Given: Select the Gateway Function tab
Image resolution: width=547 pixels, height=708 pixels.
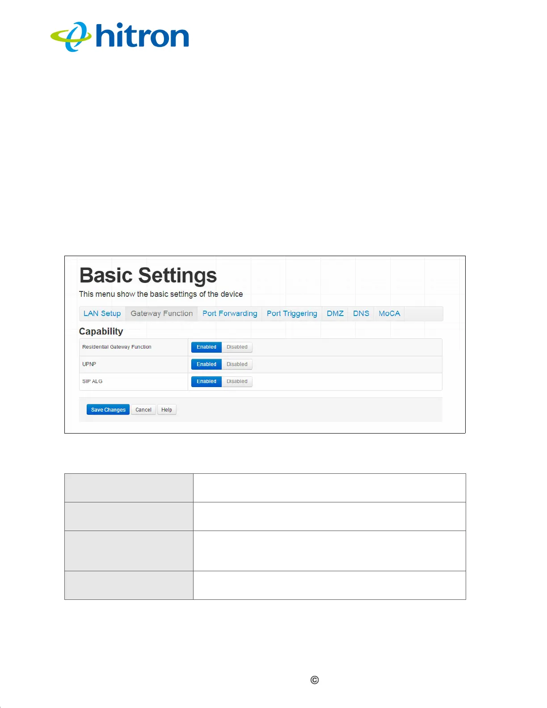Looking at the screenshot, I should tap(162, 313).
